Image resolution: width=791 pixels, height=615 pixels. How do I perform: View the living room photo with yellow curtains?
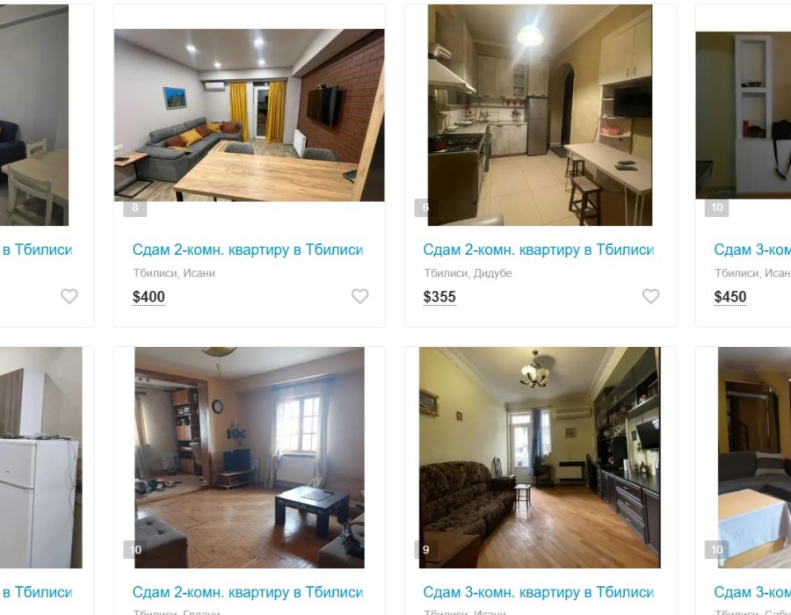[x=250, y=115]
